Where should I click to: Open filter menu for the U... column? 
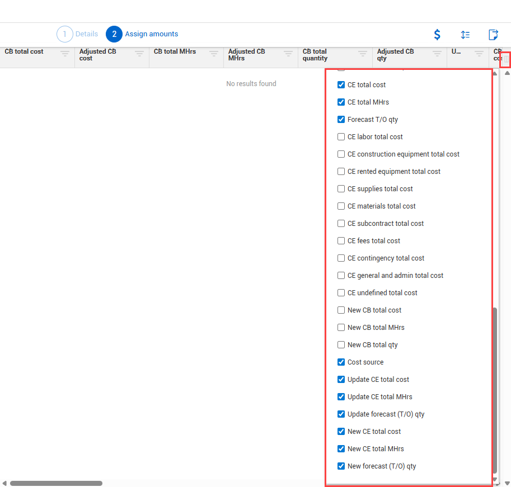[479, 54]
